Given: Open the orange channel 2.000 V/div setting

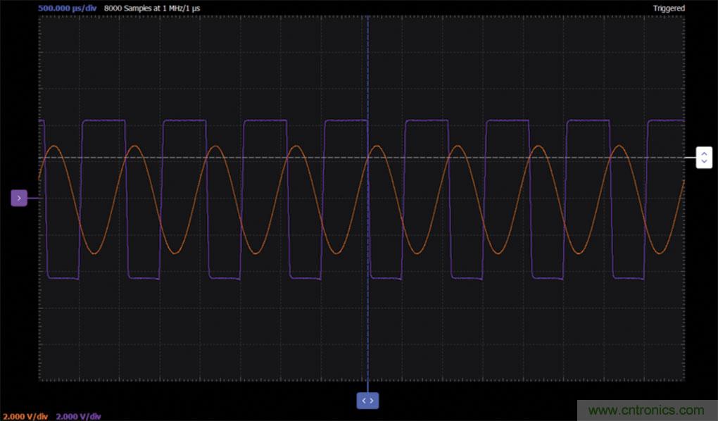Looking at the screenshot, I should tap(26, 416).
